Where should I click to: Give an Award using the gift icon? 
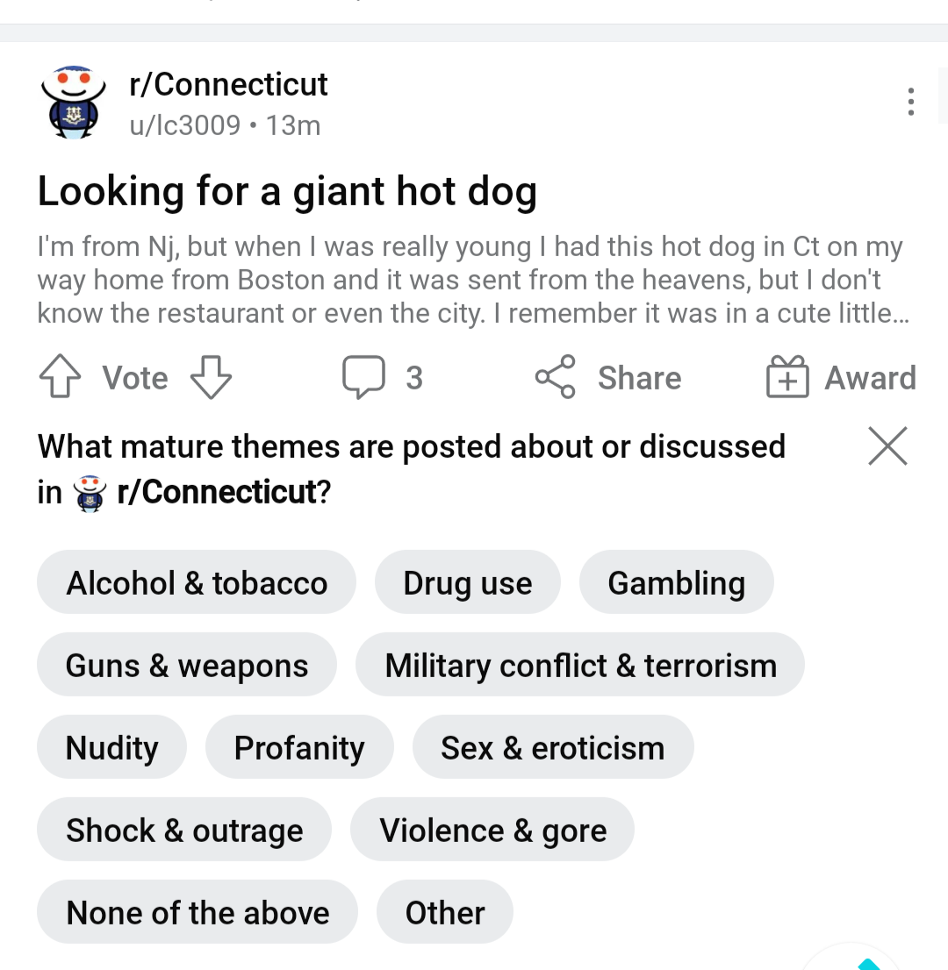(x=787, y=378)
